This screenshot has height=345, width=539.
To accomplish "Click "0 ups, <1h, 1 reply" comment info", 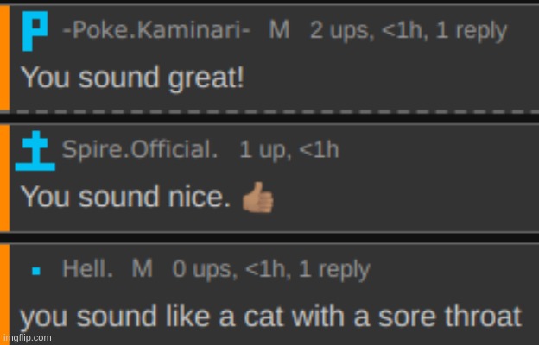I will (x=271, y=269).
